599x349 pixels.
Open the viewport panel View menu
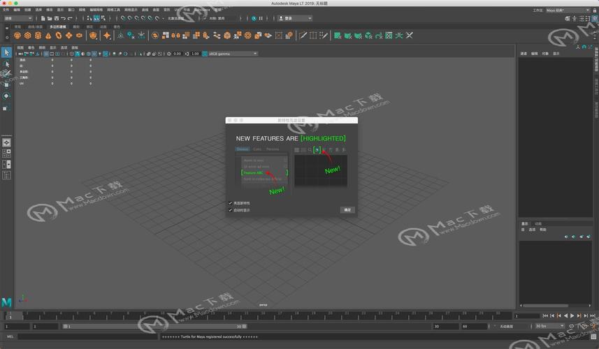pos(20,47)
